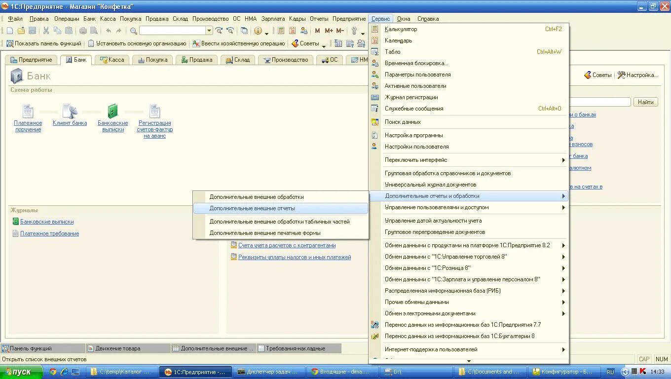
Task: Choose Групповое перепроведение документов
Action: (468, 232)
